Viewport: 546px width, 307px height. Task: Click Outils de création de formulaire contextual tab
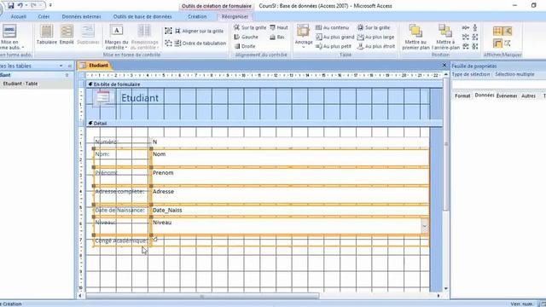click(x=216, y=6)
